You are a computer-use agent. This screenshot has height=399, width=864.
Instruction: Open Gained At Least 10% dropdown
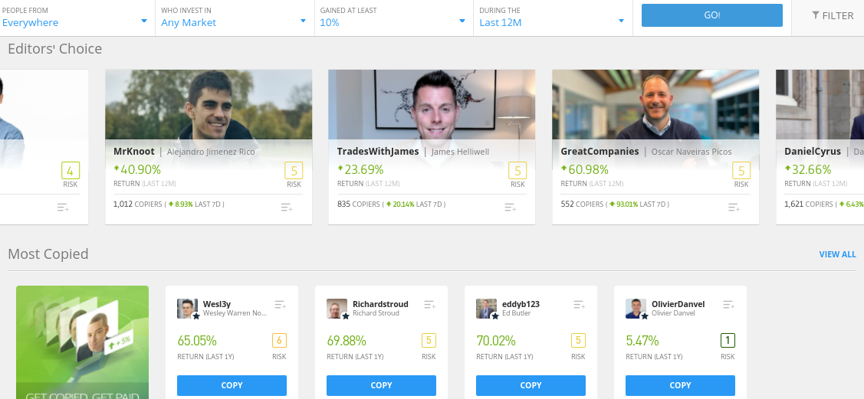tap(394, 18)
